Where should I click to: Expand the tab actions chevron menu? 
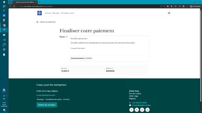pos(10,2)
